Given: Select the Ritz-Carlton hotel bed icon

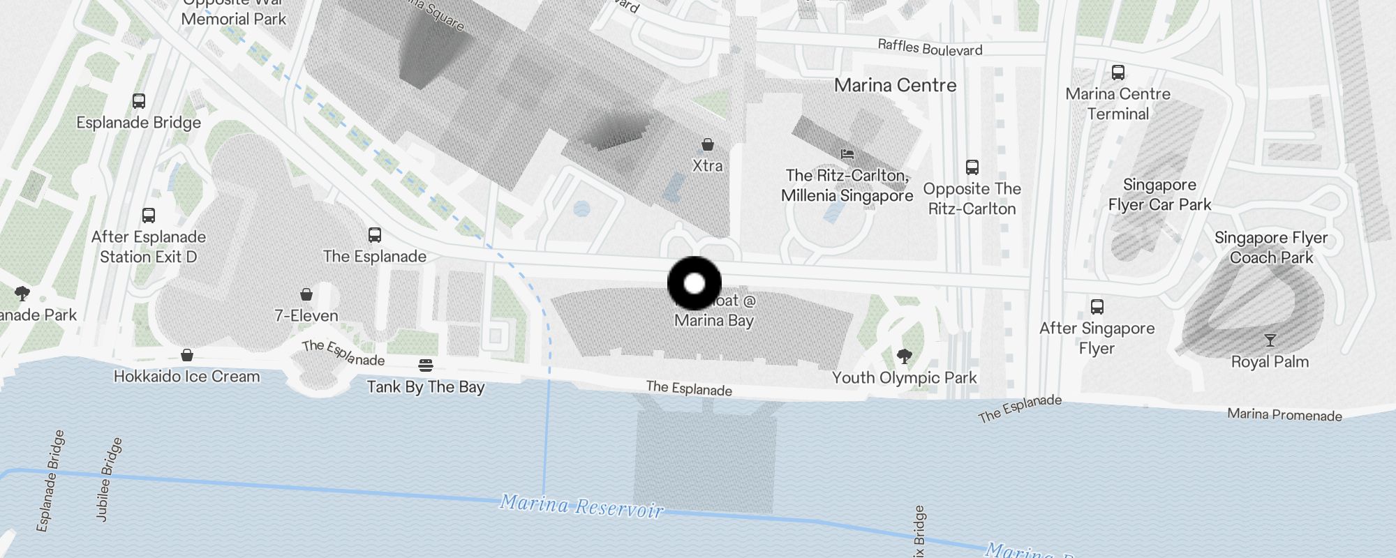Looking at the screenshot, I should 847,154.
